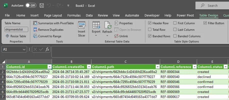Click Resize Table

coord(16,36)
